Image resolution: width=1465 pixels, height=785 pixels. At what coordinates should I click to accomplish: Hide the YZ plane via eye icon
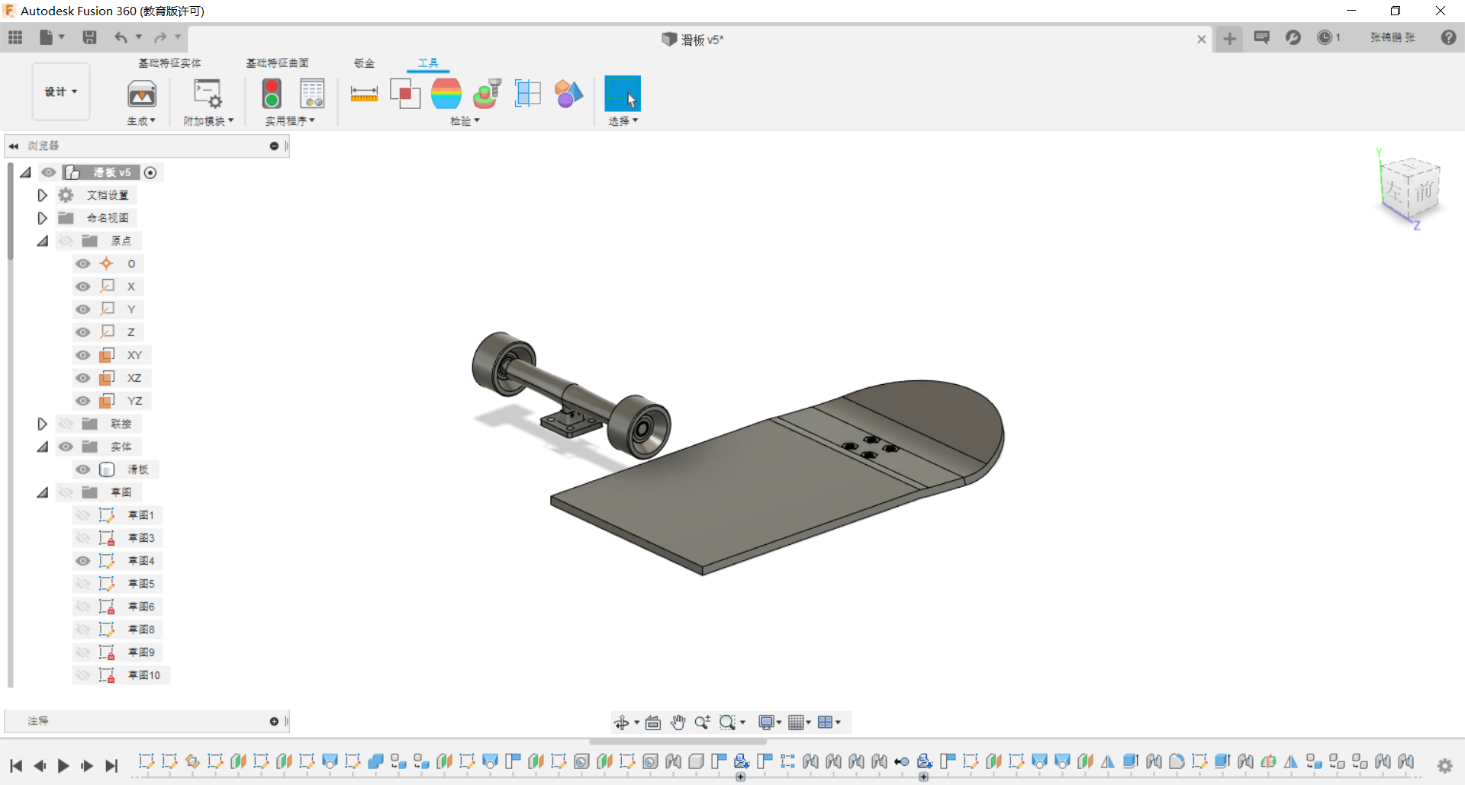(82, 401)
